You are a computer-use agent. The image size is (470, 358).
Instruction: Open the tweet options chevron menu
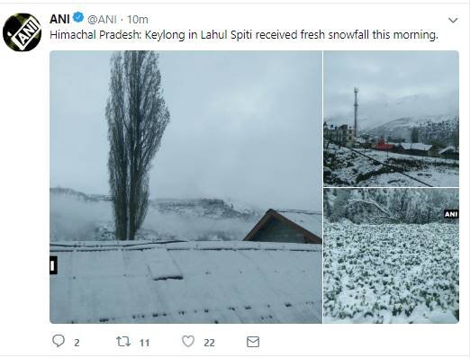point(453,20)
